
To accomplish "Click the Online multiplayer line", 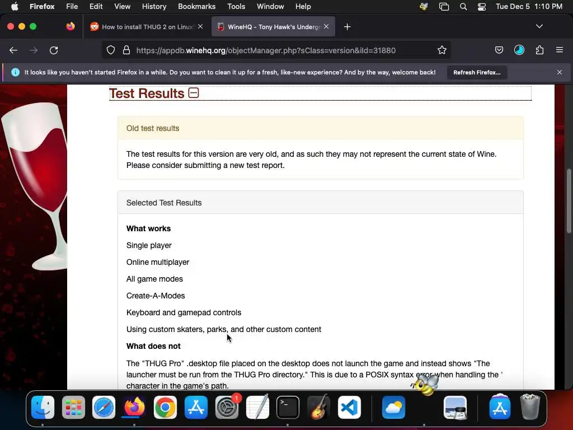I will coord(158,262).
